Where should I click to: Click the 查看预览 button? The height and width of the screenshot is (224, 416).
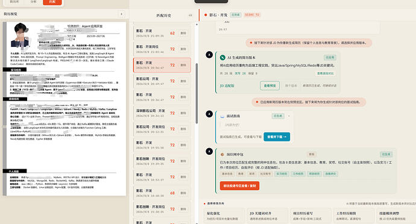269,86
